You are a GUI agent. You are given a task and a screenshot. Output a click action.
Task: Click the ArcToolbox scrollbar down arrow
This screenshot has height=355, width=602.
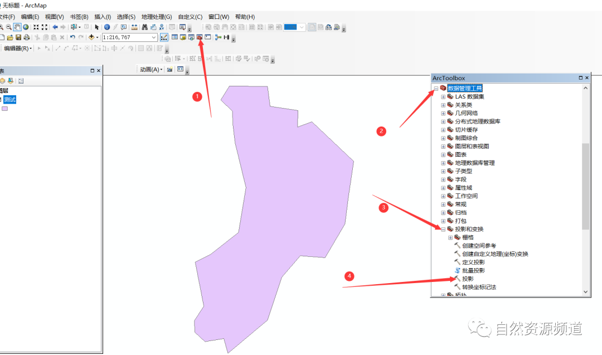tap(585, 292)
